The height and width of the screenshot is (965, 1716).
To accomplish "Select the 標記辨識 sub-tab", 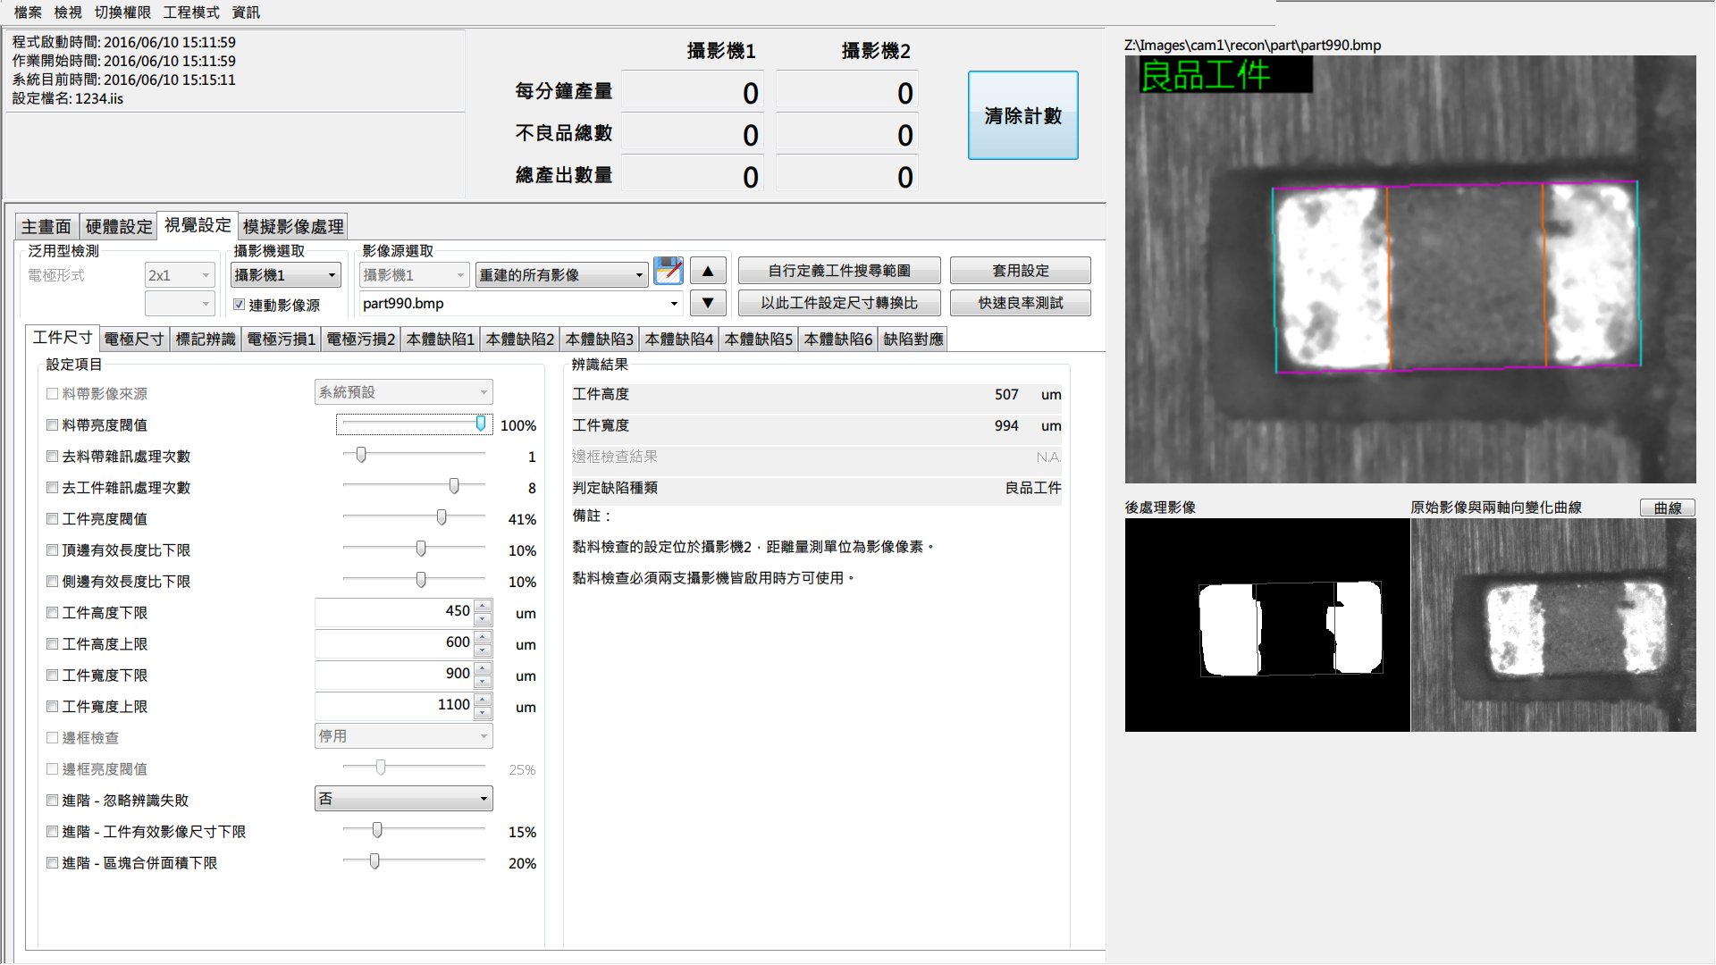I will [x=206, y=340].
